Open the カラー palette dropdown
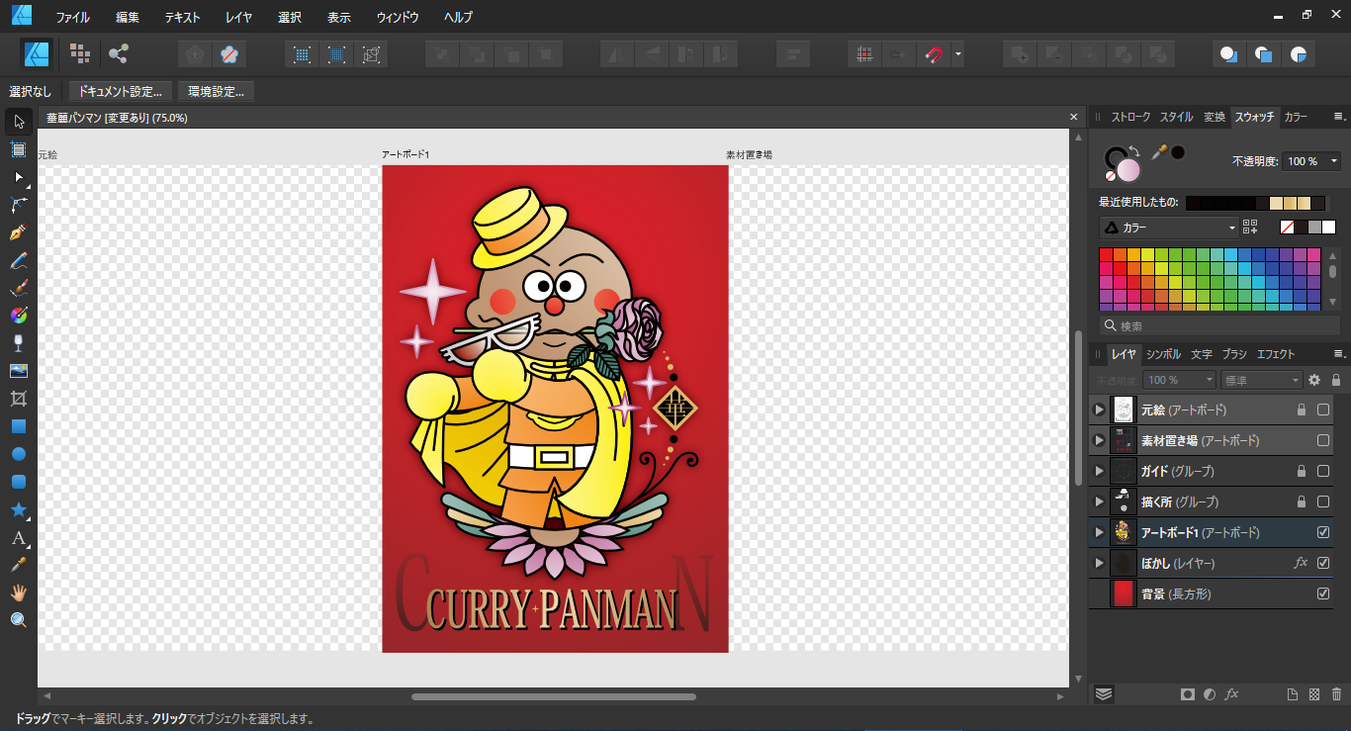 pyautogui.click(x=1169, y=228)
